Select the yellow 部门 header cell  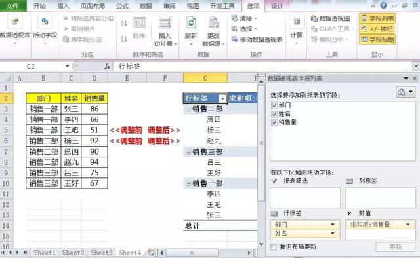coord(44,98)
